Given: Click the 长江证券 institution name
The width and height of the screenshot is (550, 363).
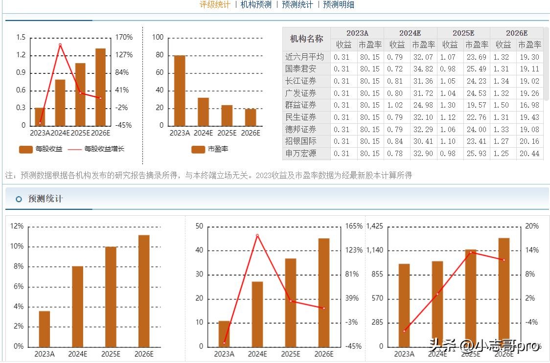Looking at the screenshot, I should point(300,81).
